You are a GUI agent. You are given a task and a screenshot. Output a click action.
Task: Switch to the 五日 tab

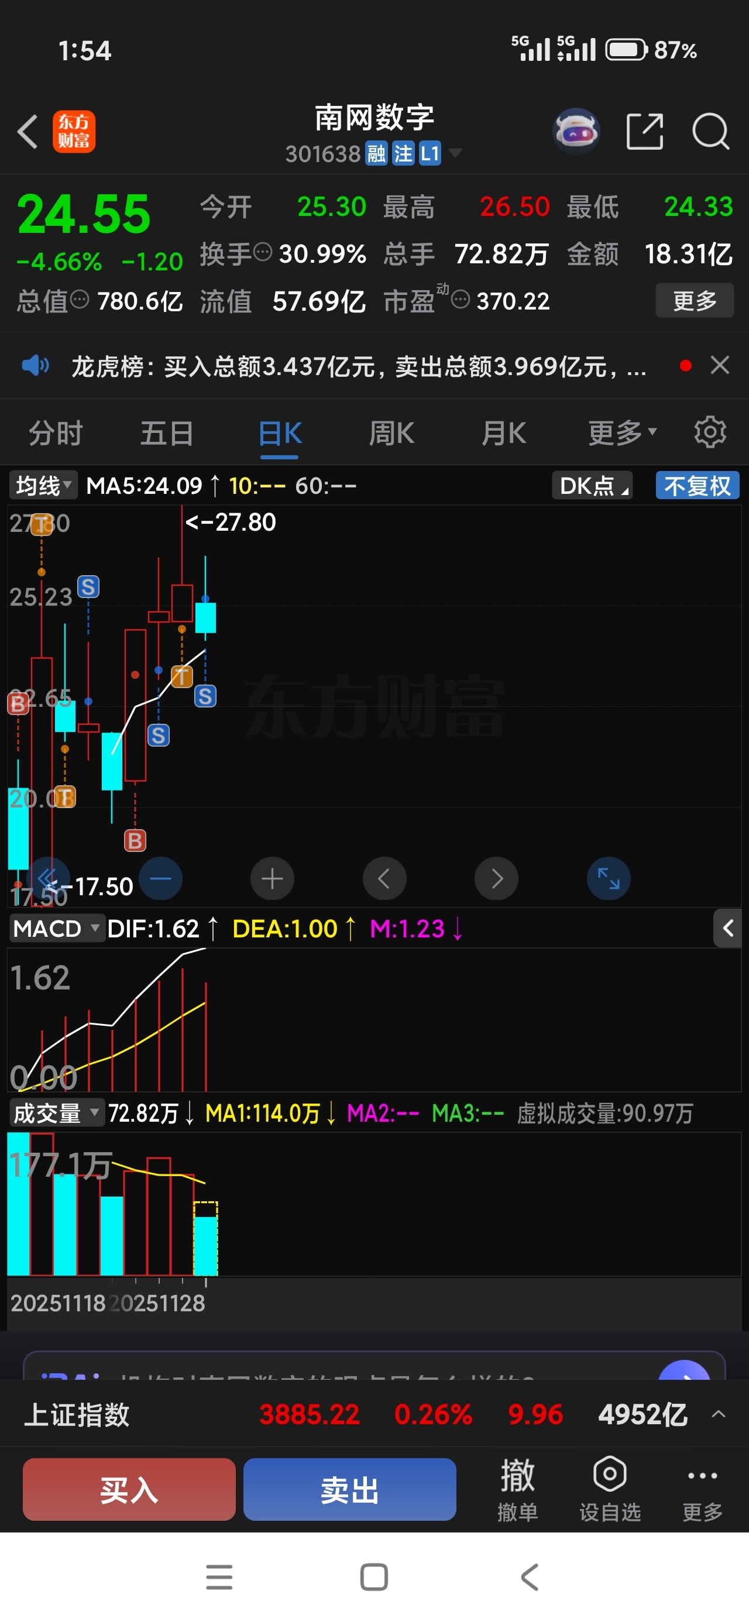click(x=167, y=432)
